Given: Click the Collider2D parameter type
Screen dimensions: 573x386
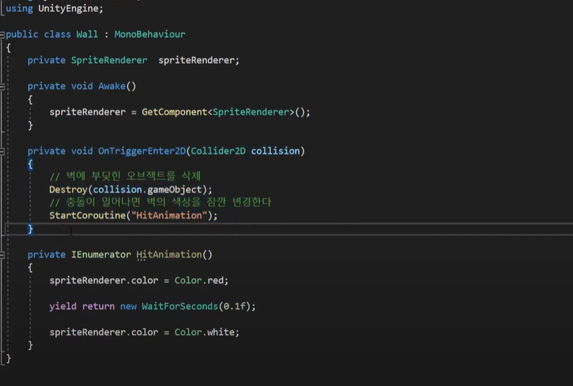Looking at the screenshot, I should [218, 151].
